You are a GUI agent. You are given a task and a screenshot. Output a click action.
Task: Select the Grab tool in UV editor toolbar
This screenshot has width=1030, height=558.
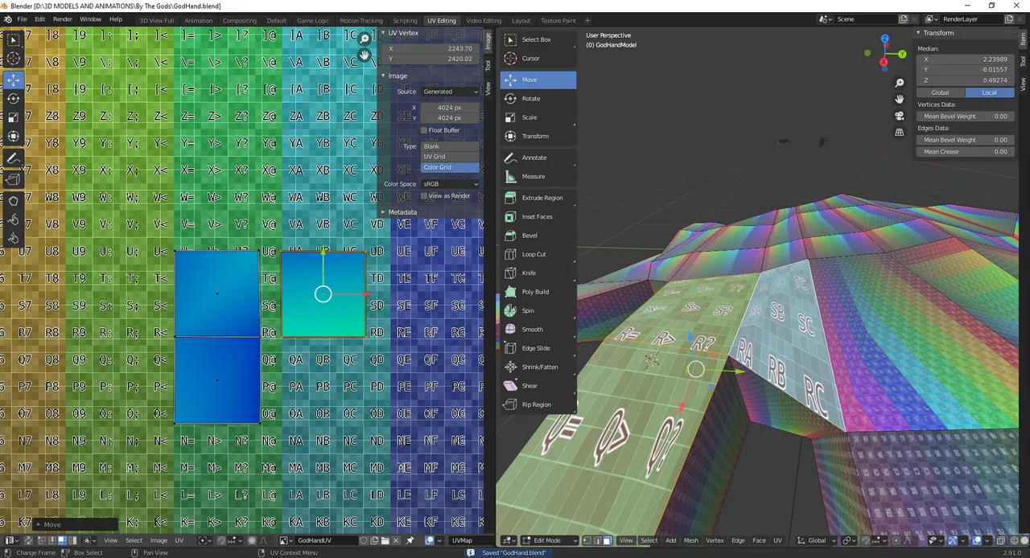click(14, 201)
